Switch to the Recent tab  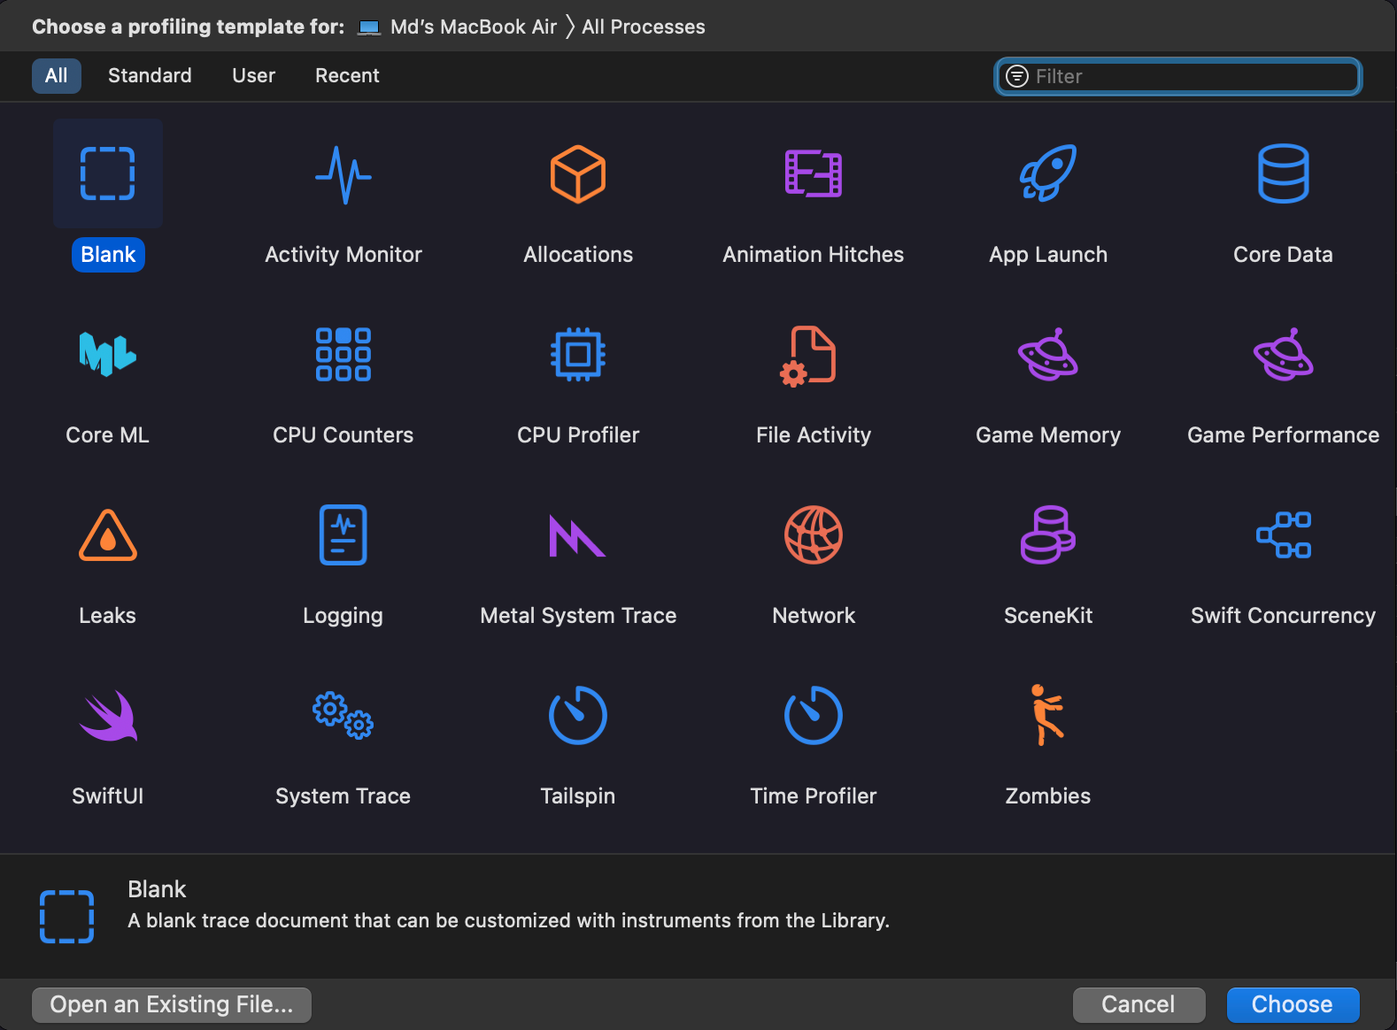[347, 75]
